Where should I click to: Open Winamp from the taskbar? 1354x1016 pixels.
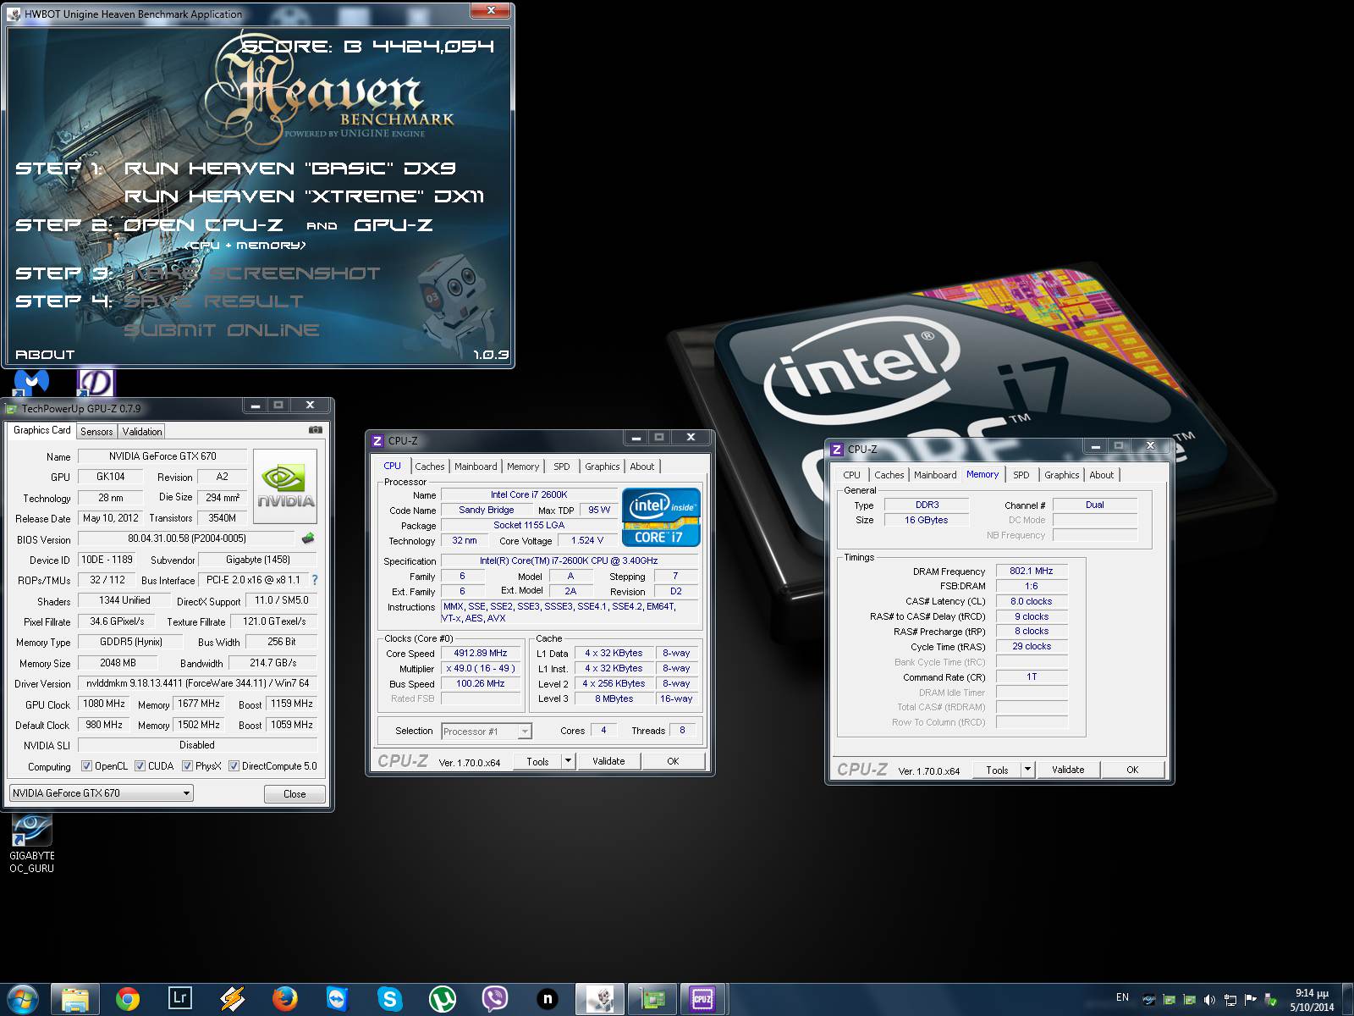click(x=232, y=1000)
